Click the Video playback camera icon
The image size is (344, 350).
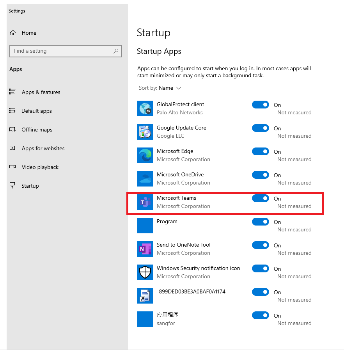pos(12,167)
